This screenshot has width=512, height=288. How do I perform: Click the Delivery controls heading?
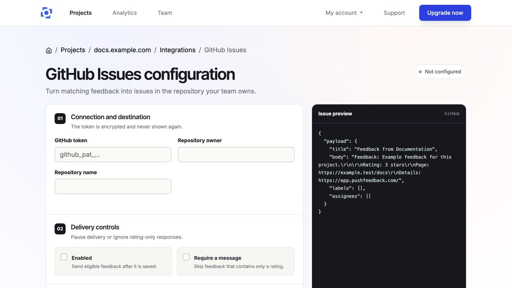click(95, 227)
